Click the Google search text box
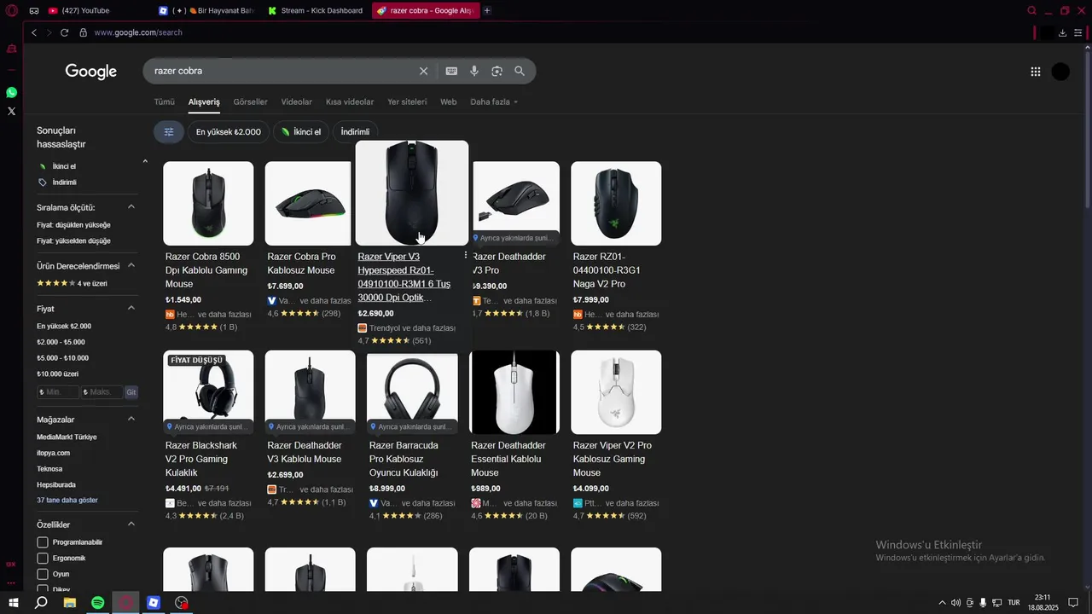Viewport: 1092px width, 614px height. click(x=282, y=71)
